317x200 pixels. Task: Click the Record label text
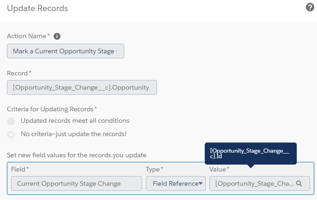tap(17, 73)
